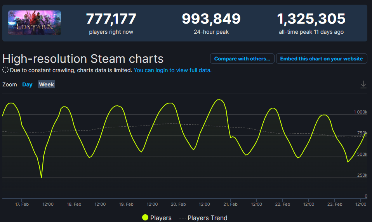Click the dashed Players Trend legend marker
372x222 pixels.
click(x=183, y=218)
